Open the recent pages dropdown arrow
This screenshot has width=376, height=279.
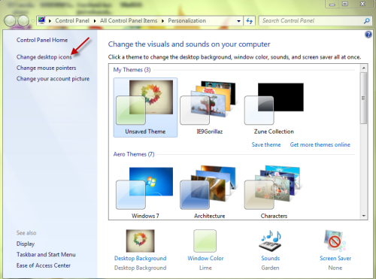(x=32, y=21)
